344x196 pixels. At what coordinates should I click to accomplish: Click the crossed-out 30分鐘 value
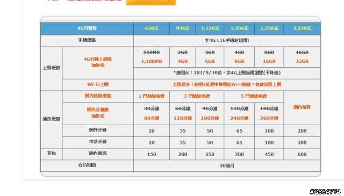152,108
